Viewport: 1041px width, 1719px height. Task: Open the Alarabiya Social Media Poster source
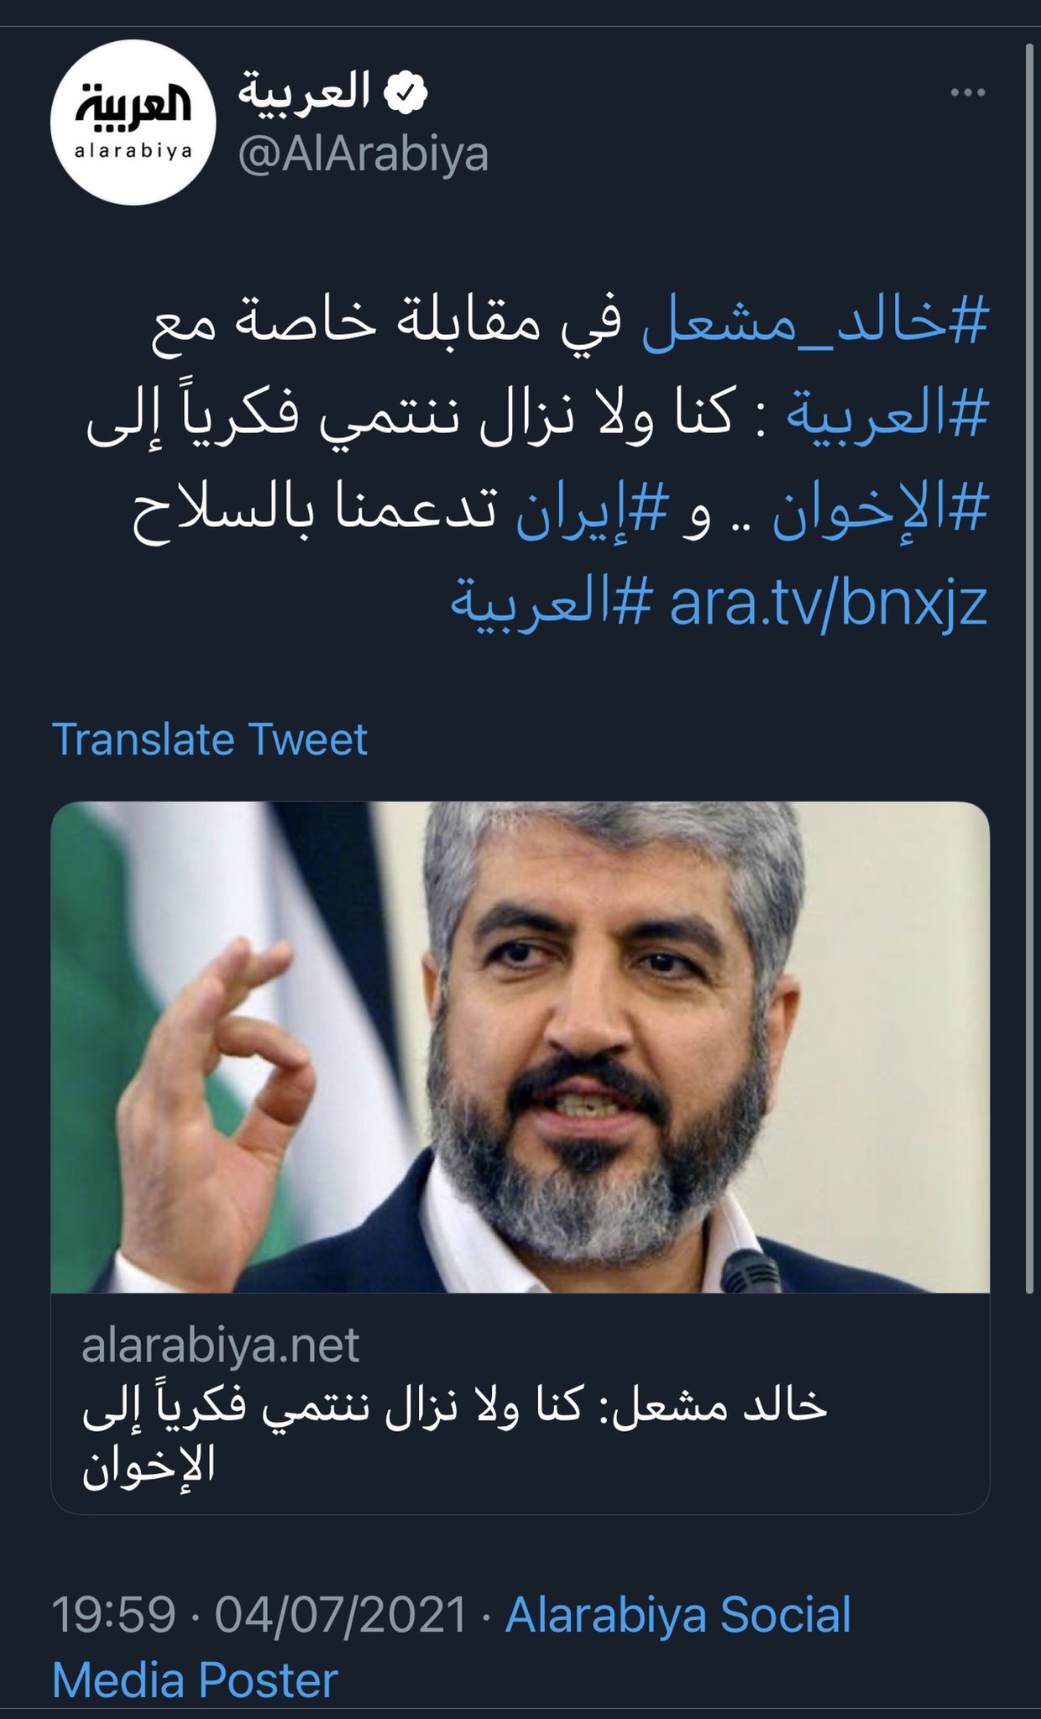coord(452,1647)
